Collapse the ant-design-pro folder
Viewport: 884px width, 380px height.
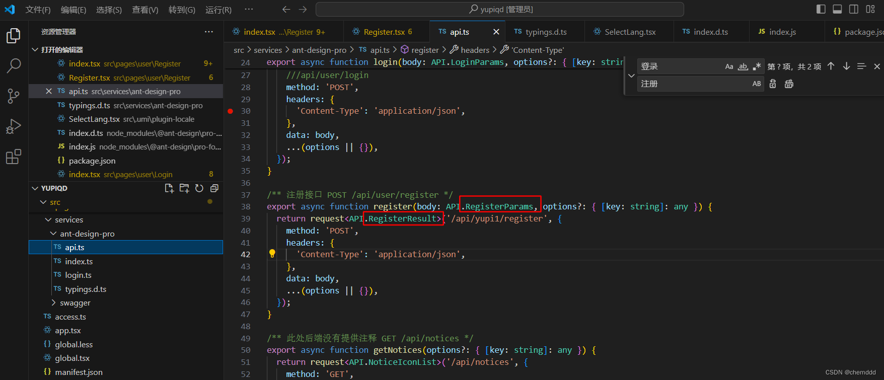pos(53,234)
